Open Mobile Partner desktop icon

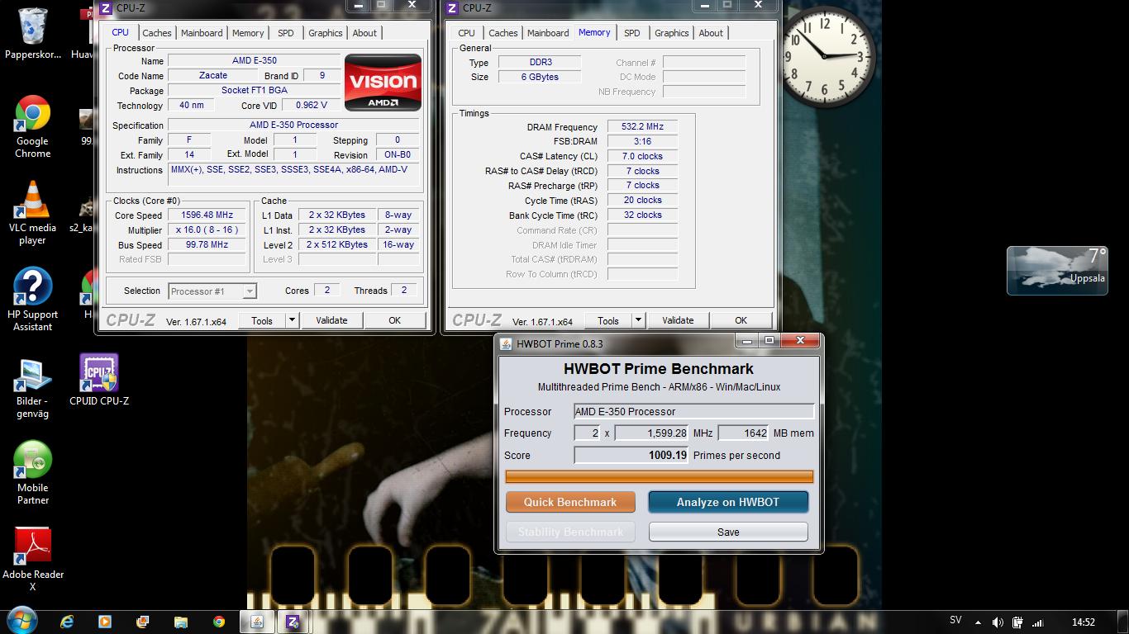pyautogui.click(x=32, y=473)
